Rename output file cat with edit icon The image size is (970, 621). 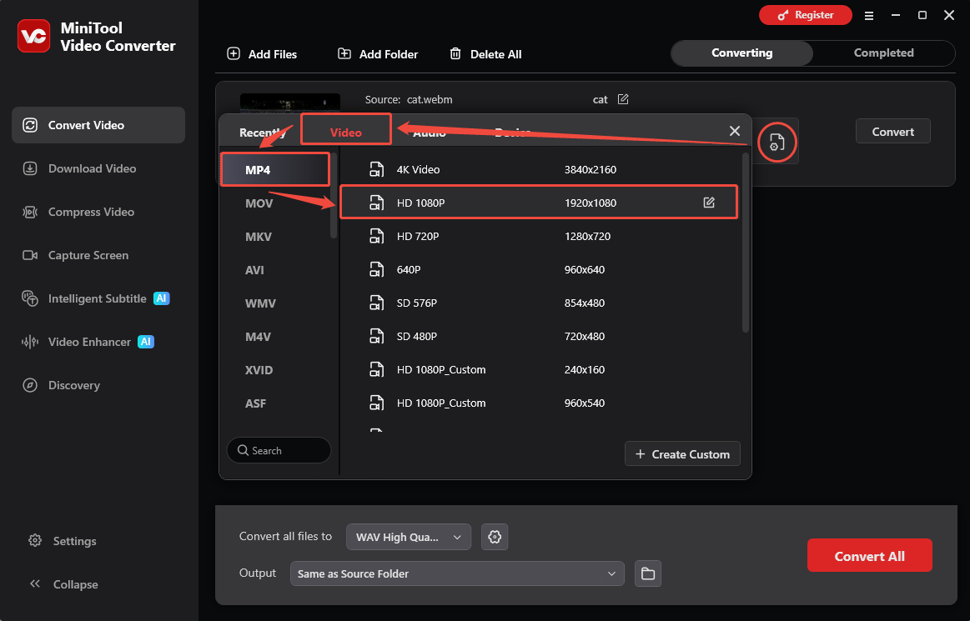pyautogui.click(x=623, y=99)
